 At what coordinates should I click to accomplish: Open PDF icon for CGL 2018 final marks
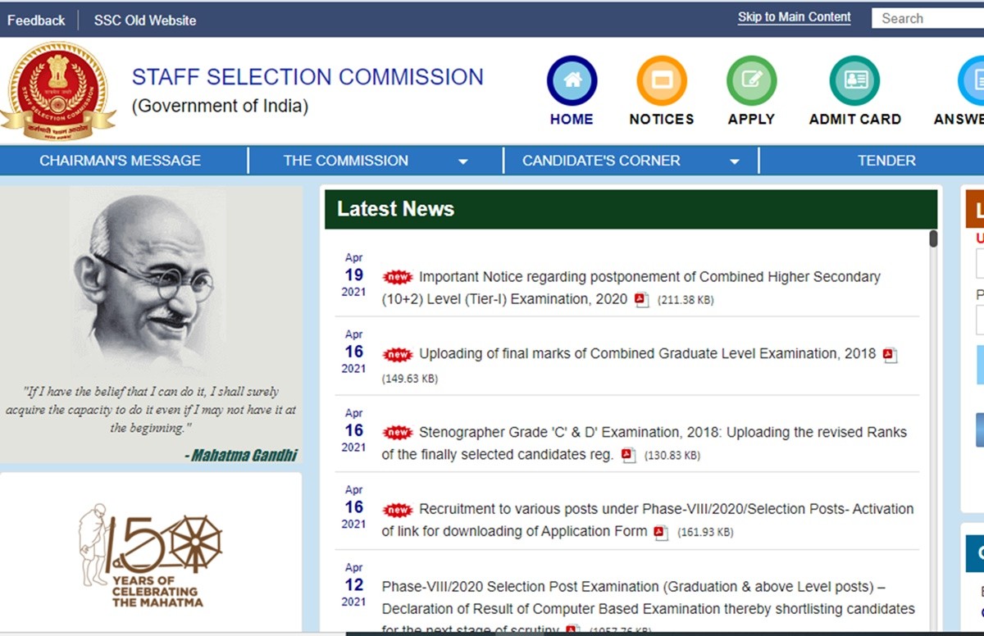click(890, 355)
